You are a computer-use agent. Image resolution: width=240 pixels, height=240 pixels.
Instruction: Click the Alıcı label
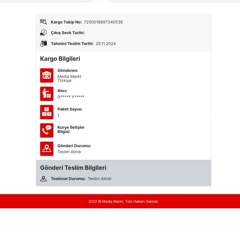point(62,91)
